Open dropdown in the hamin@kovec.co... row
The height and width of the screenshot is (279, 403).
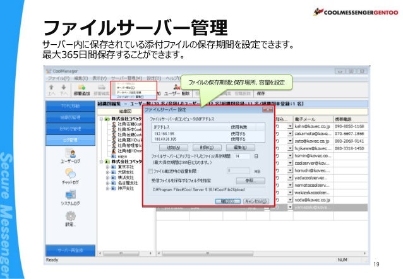click(290, 156)
